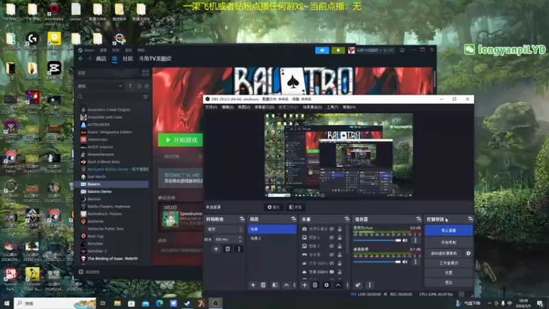The width and height of the screenshot is (549, 309).
Task: Pop out the Sources dock panel icon
Action: (x=347, y=219)
